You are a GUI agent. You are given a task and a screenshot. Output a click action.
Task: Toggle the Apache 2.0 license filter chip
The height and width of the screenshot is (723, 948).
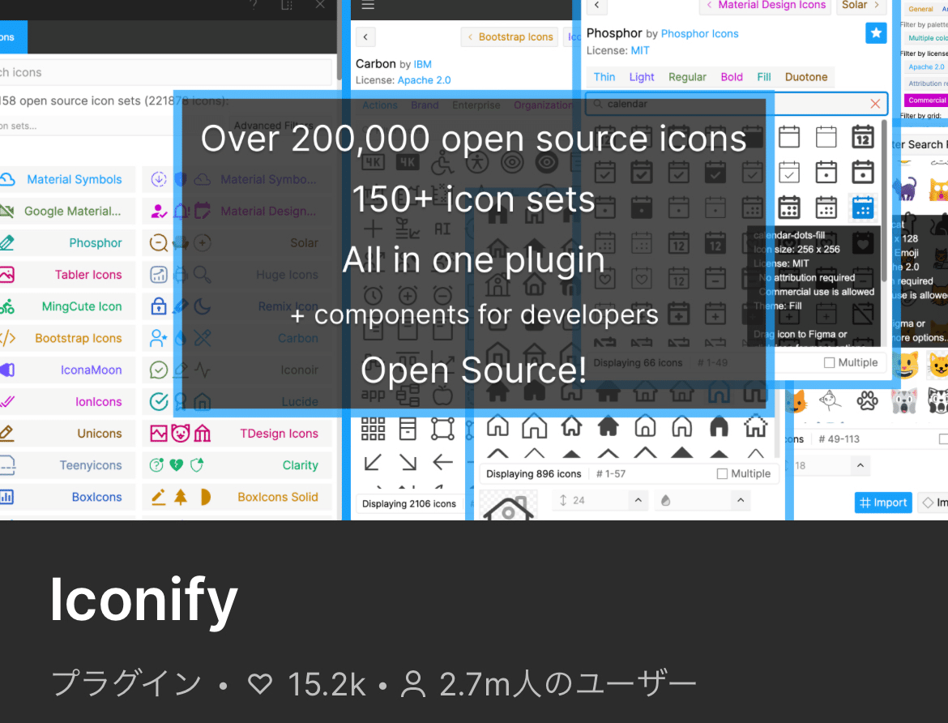pos(925,67)
